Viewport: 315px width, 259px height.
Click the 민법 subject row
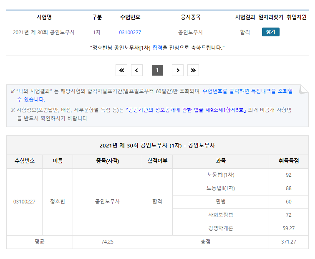[x=220, y=202]
